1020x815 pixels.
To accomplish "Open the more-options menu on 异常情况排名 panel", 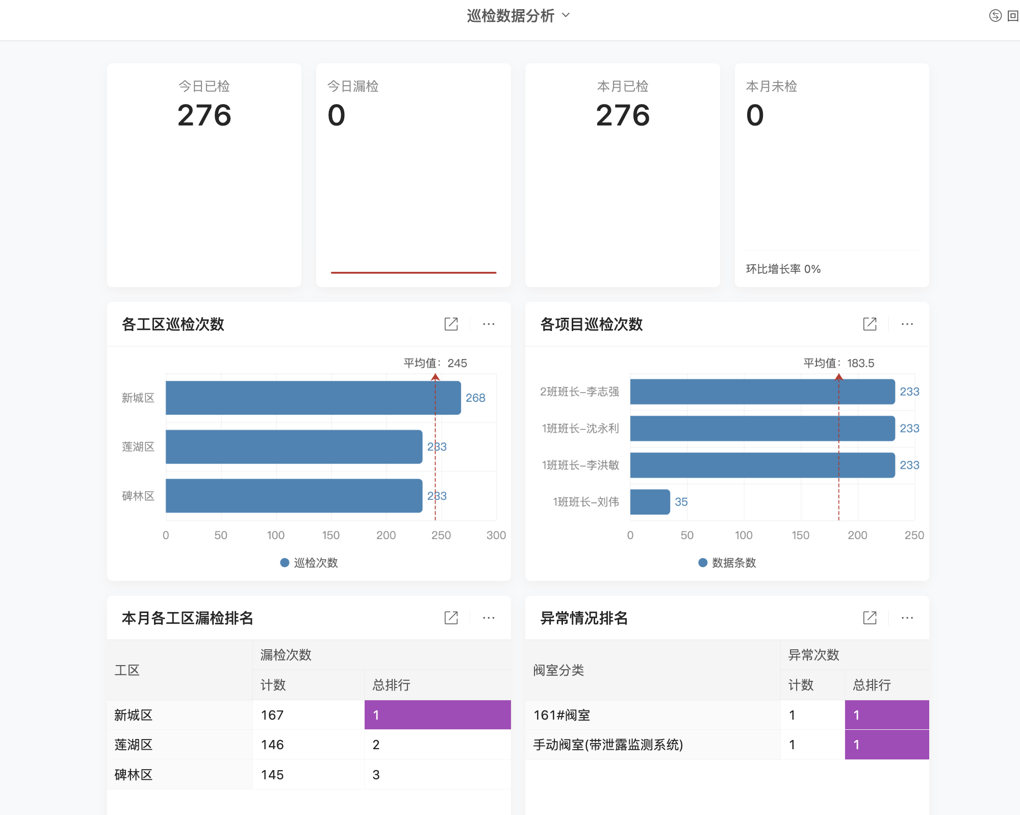I will point(907,618).
